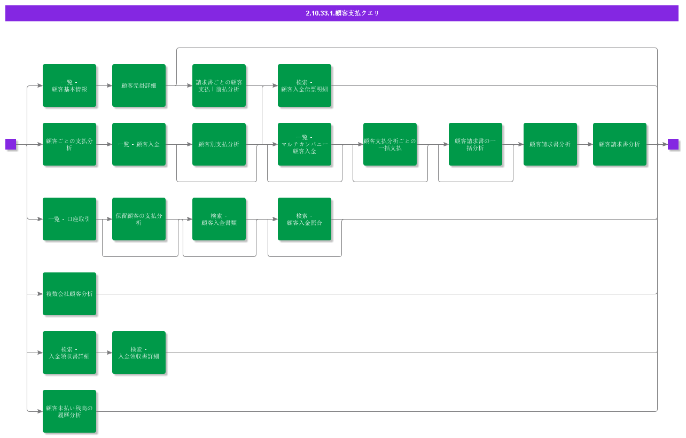Open the 一覧 - 顧客基本情報 box

point(69,85)
